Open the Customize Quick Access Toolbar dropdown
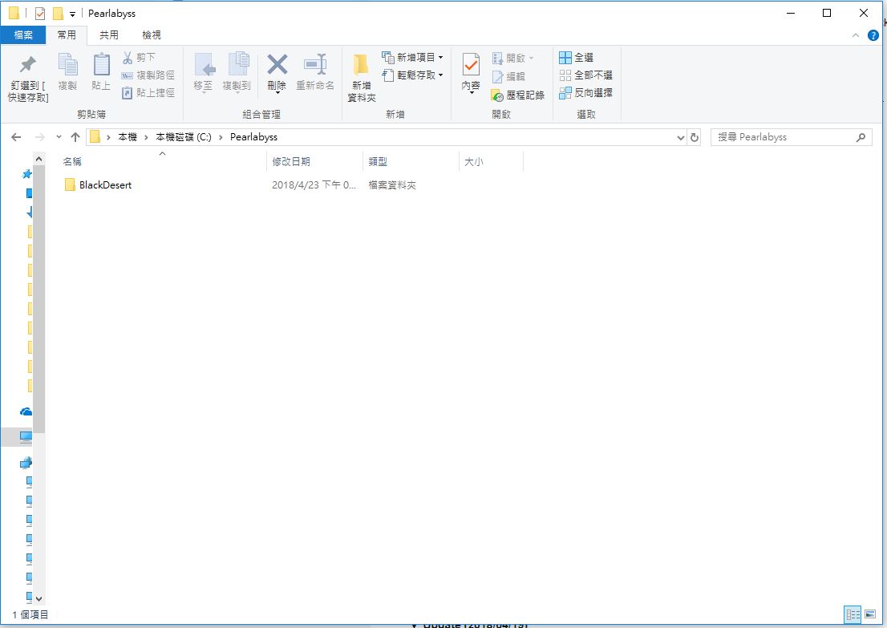887x628 pixels. 72,14
